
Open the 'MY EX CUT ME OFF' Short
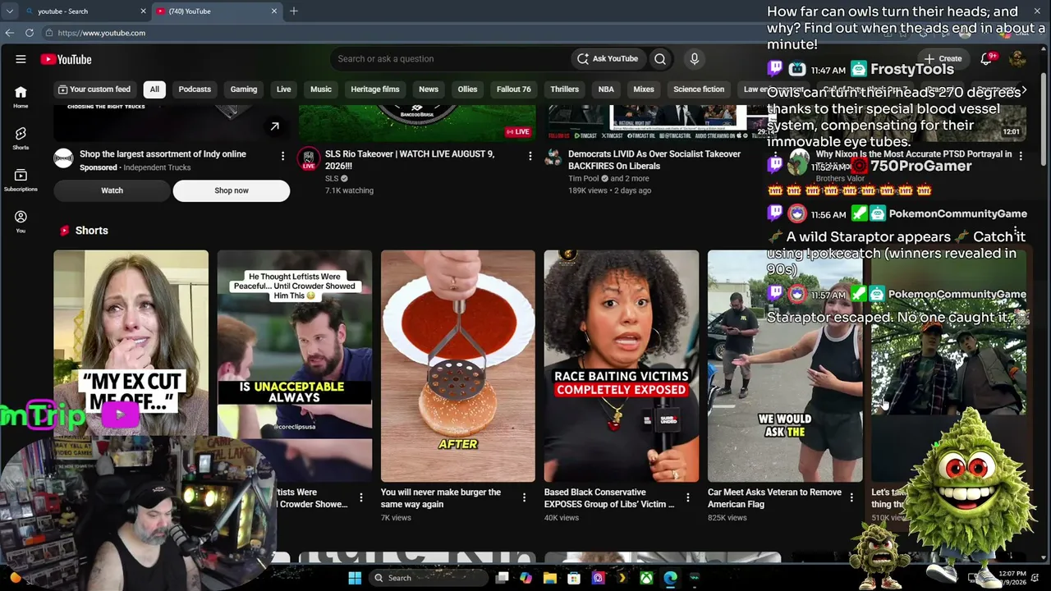(x=131, y=366)
